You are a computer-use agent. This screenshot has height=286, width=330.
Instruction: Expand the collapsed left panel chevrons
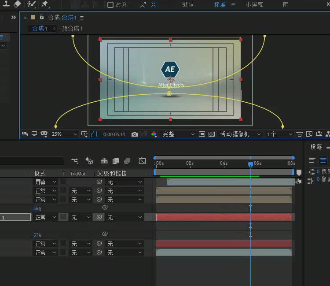[14, 17]
